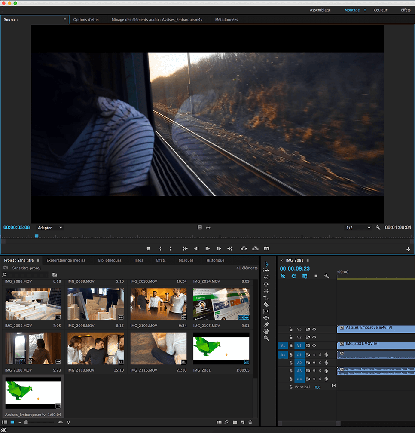The width and height of the screenshot is (415, 433).
Task: Select the Razor tool
Action: pos(266,305)
